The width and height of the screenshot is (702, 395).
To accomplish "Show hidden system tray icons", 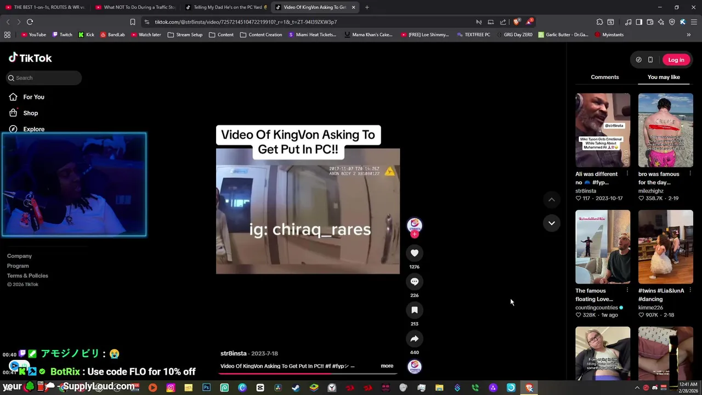I will tap(637, 388).
